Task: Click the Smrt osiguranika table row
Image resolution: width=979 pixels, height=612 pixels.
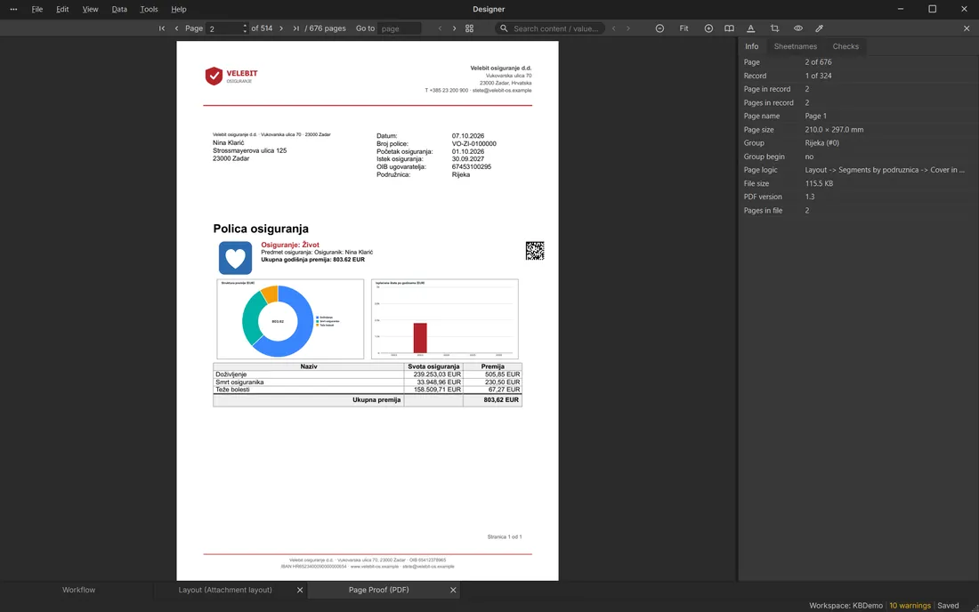Action: (367, 382)
